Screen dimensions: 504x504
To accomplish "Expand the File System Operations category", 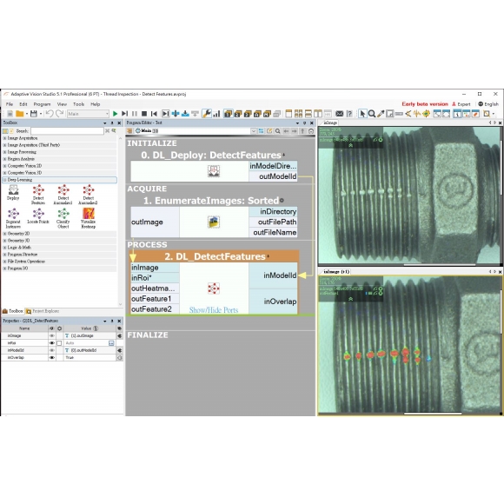I will pyautogui.click(x=5, y=262).
